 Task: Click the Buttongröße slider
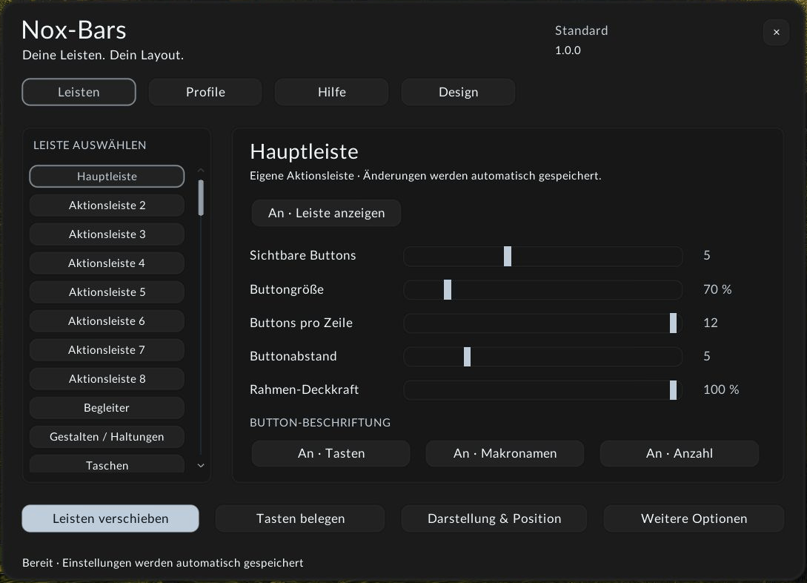(543, 289)
